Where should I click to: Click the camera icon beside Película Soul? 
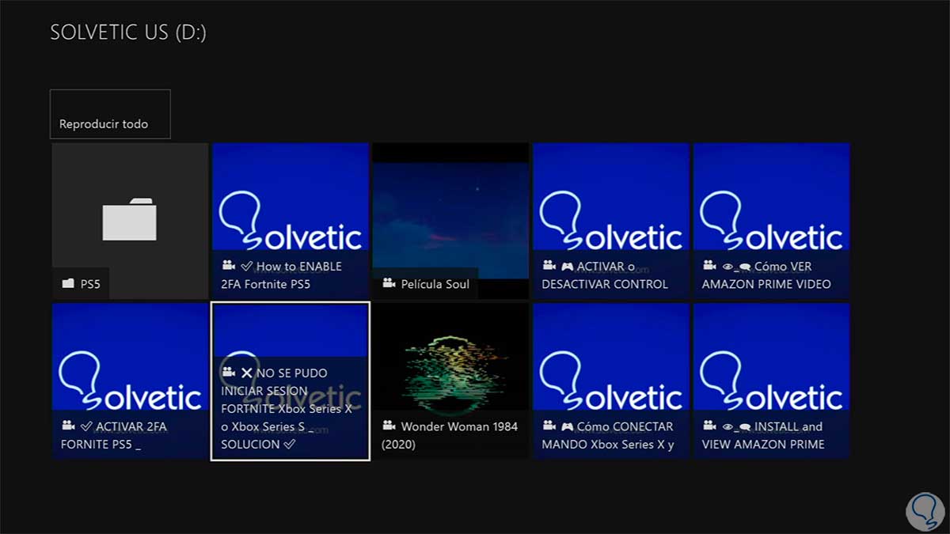pyautogui.click(x=389, y=283)
